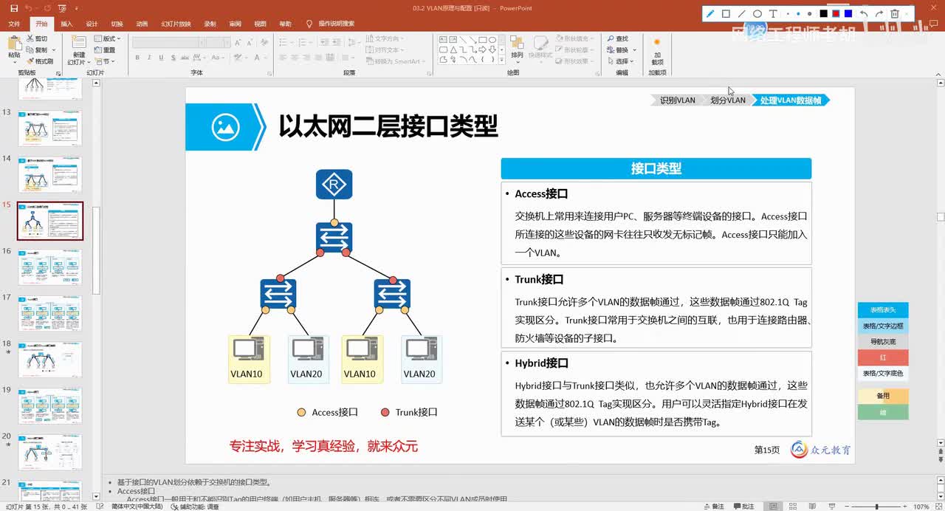Open Comments (批注) from status bar
Screen dimensions: 945x511
coord(743,507)
